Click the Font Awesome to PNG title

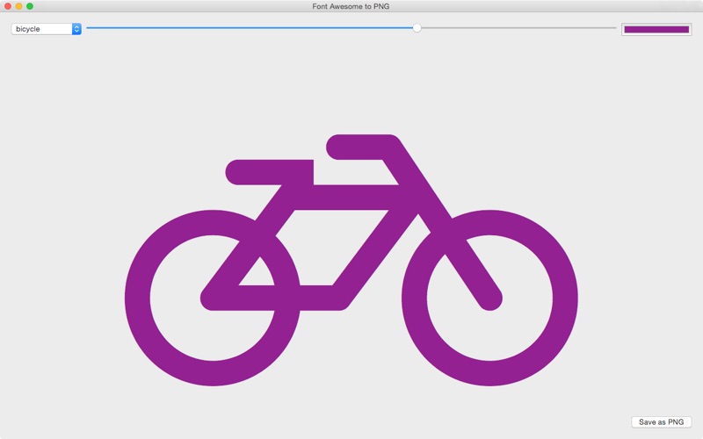(351, 6)
